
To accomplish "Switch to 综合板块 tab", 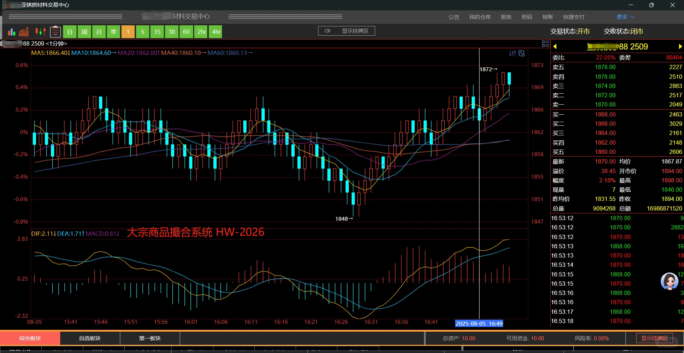I will point(30,338).
